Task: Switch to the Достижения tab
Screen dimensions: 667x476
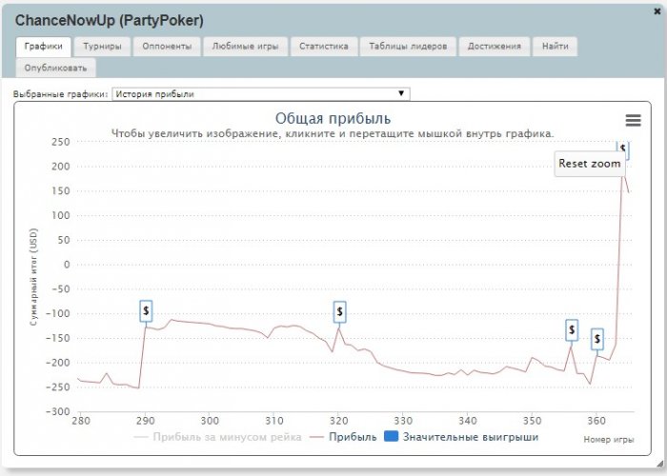Action: coord(495,47)
